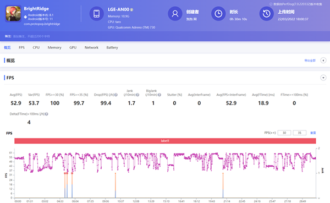Switch to the FPS tab
The height and width of the screenshot is (203, 330).
click(x=21, y=48)
